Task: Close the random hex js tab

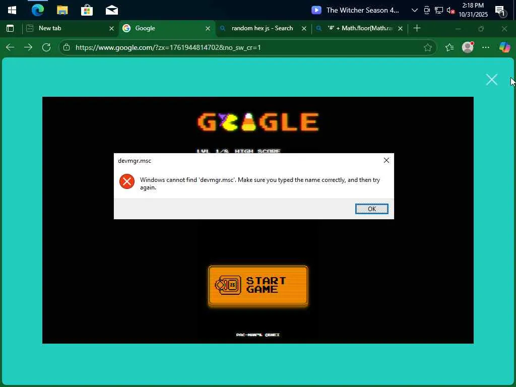Action: tap(304, 29)
